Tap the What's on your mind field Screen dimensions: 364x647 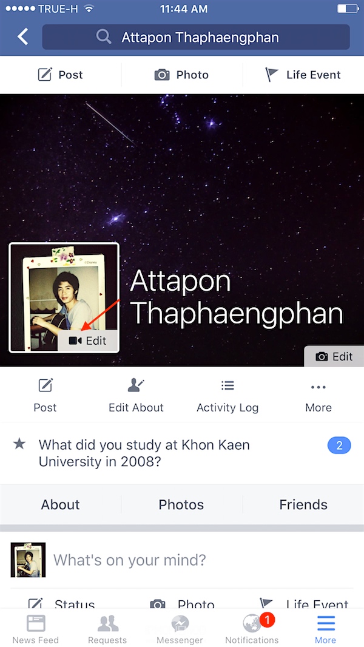click(129, 560)
